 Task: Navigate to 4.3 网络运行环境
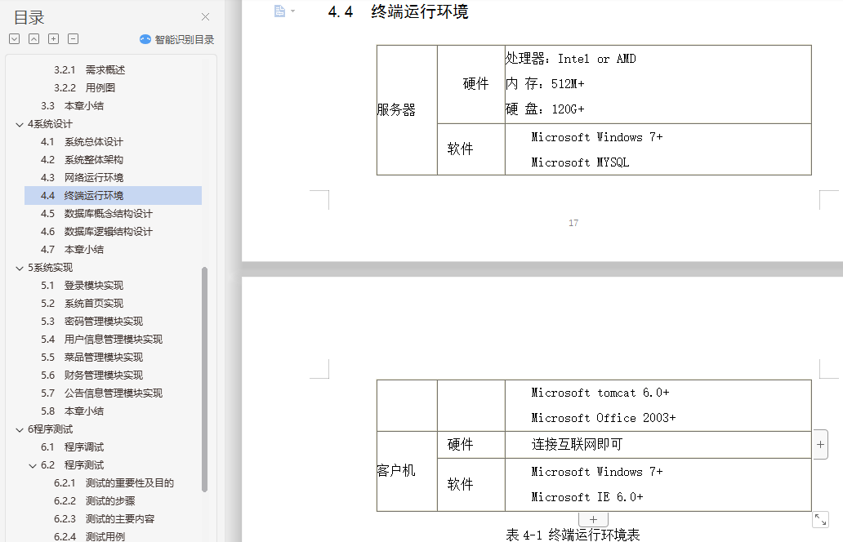pos(82,177)
